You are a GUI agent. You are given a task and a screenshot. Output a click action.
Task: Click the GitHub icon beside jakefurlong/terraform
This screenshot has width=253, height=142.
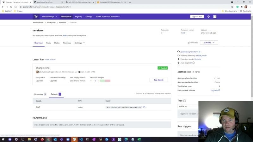178,52
